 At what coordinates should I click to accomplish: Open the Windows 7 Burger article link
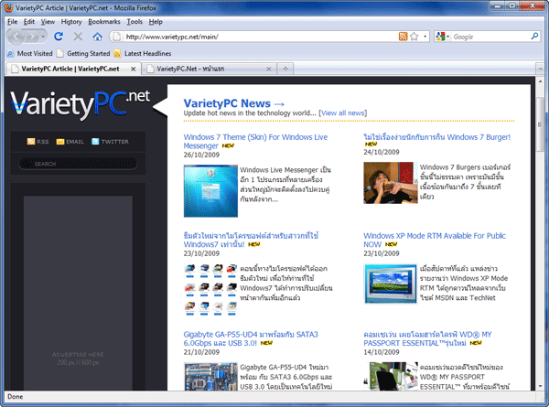pos(437,137)
